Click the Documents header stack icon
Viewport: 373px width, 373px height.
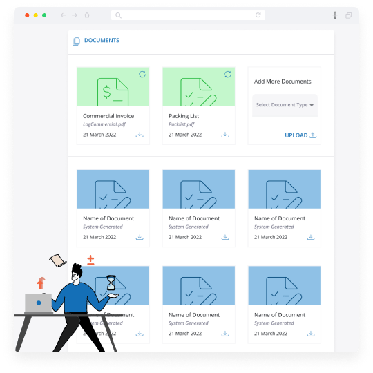point(76,41)
